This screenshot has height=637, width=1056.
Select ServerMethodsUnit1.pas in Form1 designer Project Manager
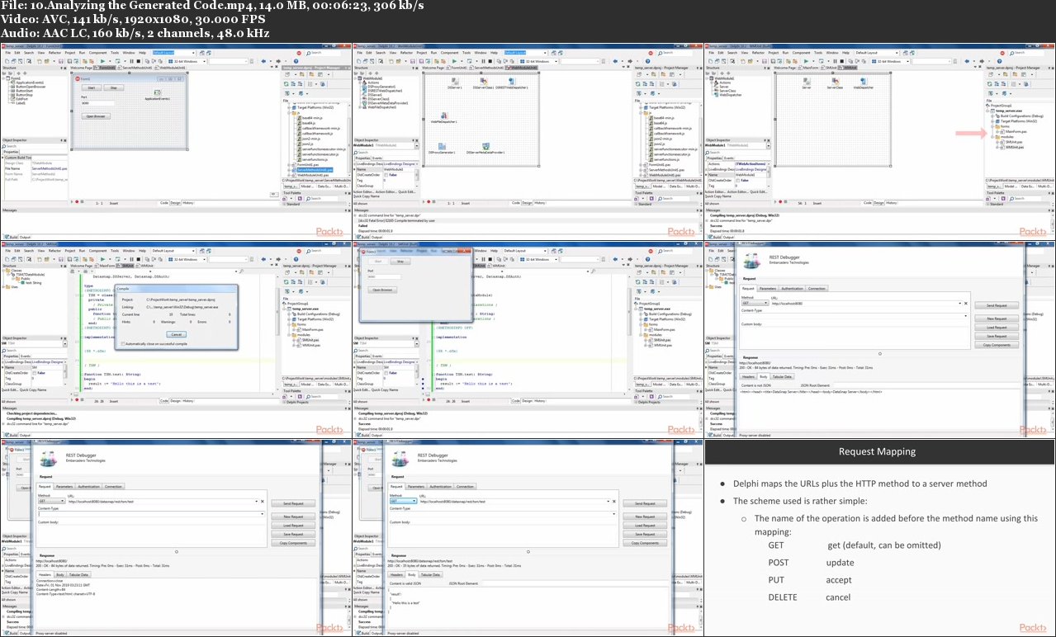315,170
